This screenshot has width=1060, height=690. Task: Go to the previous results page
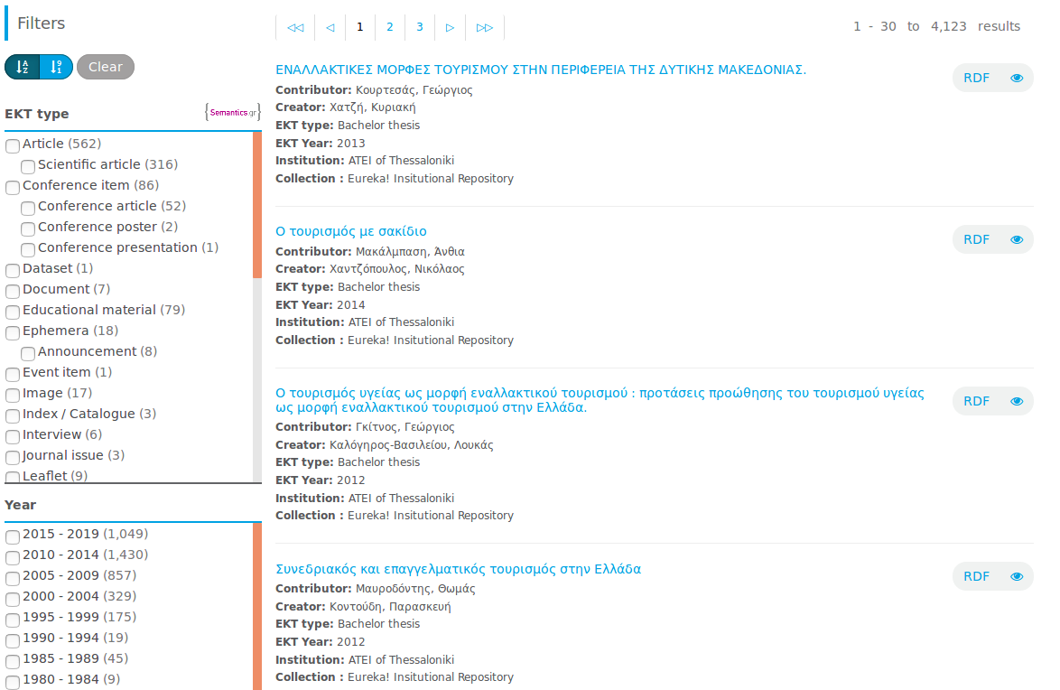coord(330,27)
